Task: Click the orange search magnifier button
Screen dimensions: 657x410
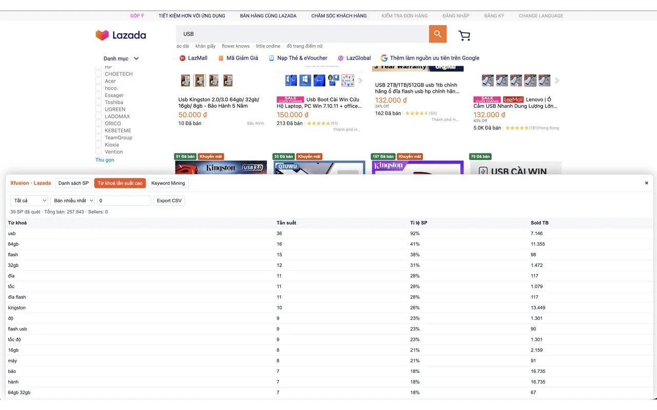Action: [437, 34]
